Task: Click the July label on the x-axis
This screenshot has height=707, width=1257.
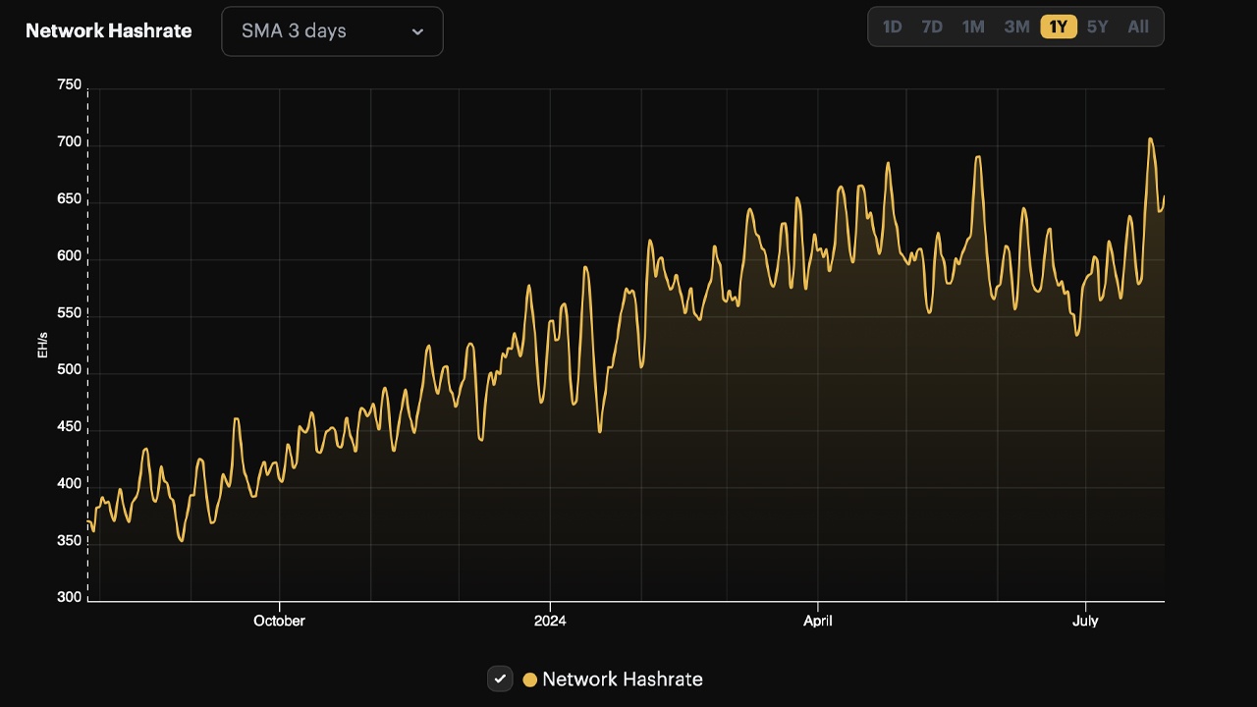Action: click(x=1085, y=621)
